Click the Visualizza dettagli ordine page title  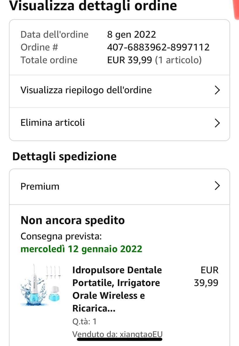(93, 6)
